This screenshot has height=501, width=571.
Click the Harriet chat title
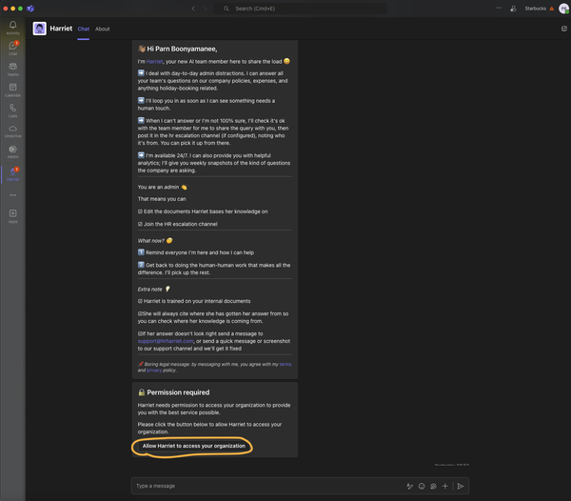(x=61, y=29)
